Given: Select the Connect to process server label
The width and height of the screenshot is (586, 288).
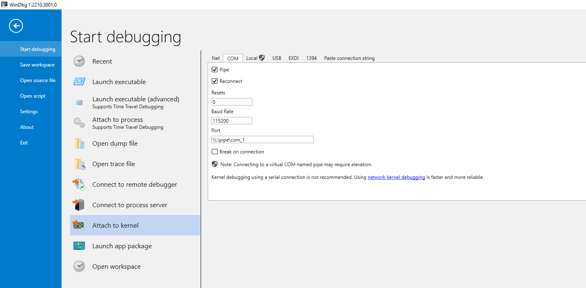Looking at the screenshot, I should pos(130,205).
